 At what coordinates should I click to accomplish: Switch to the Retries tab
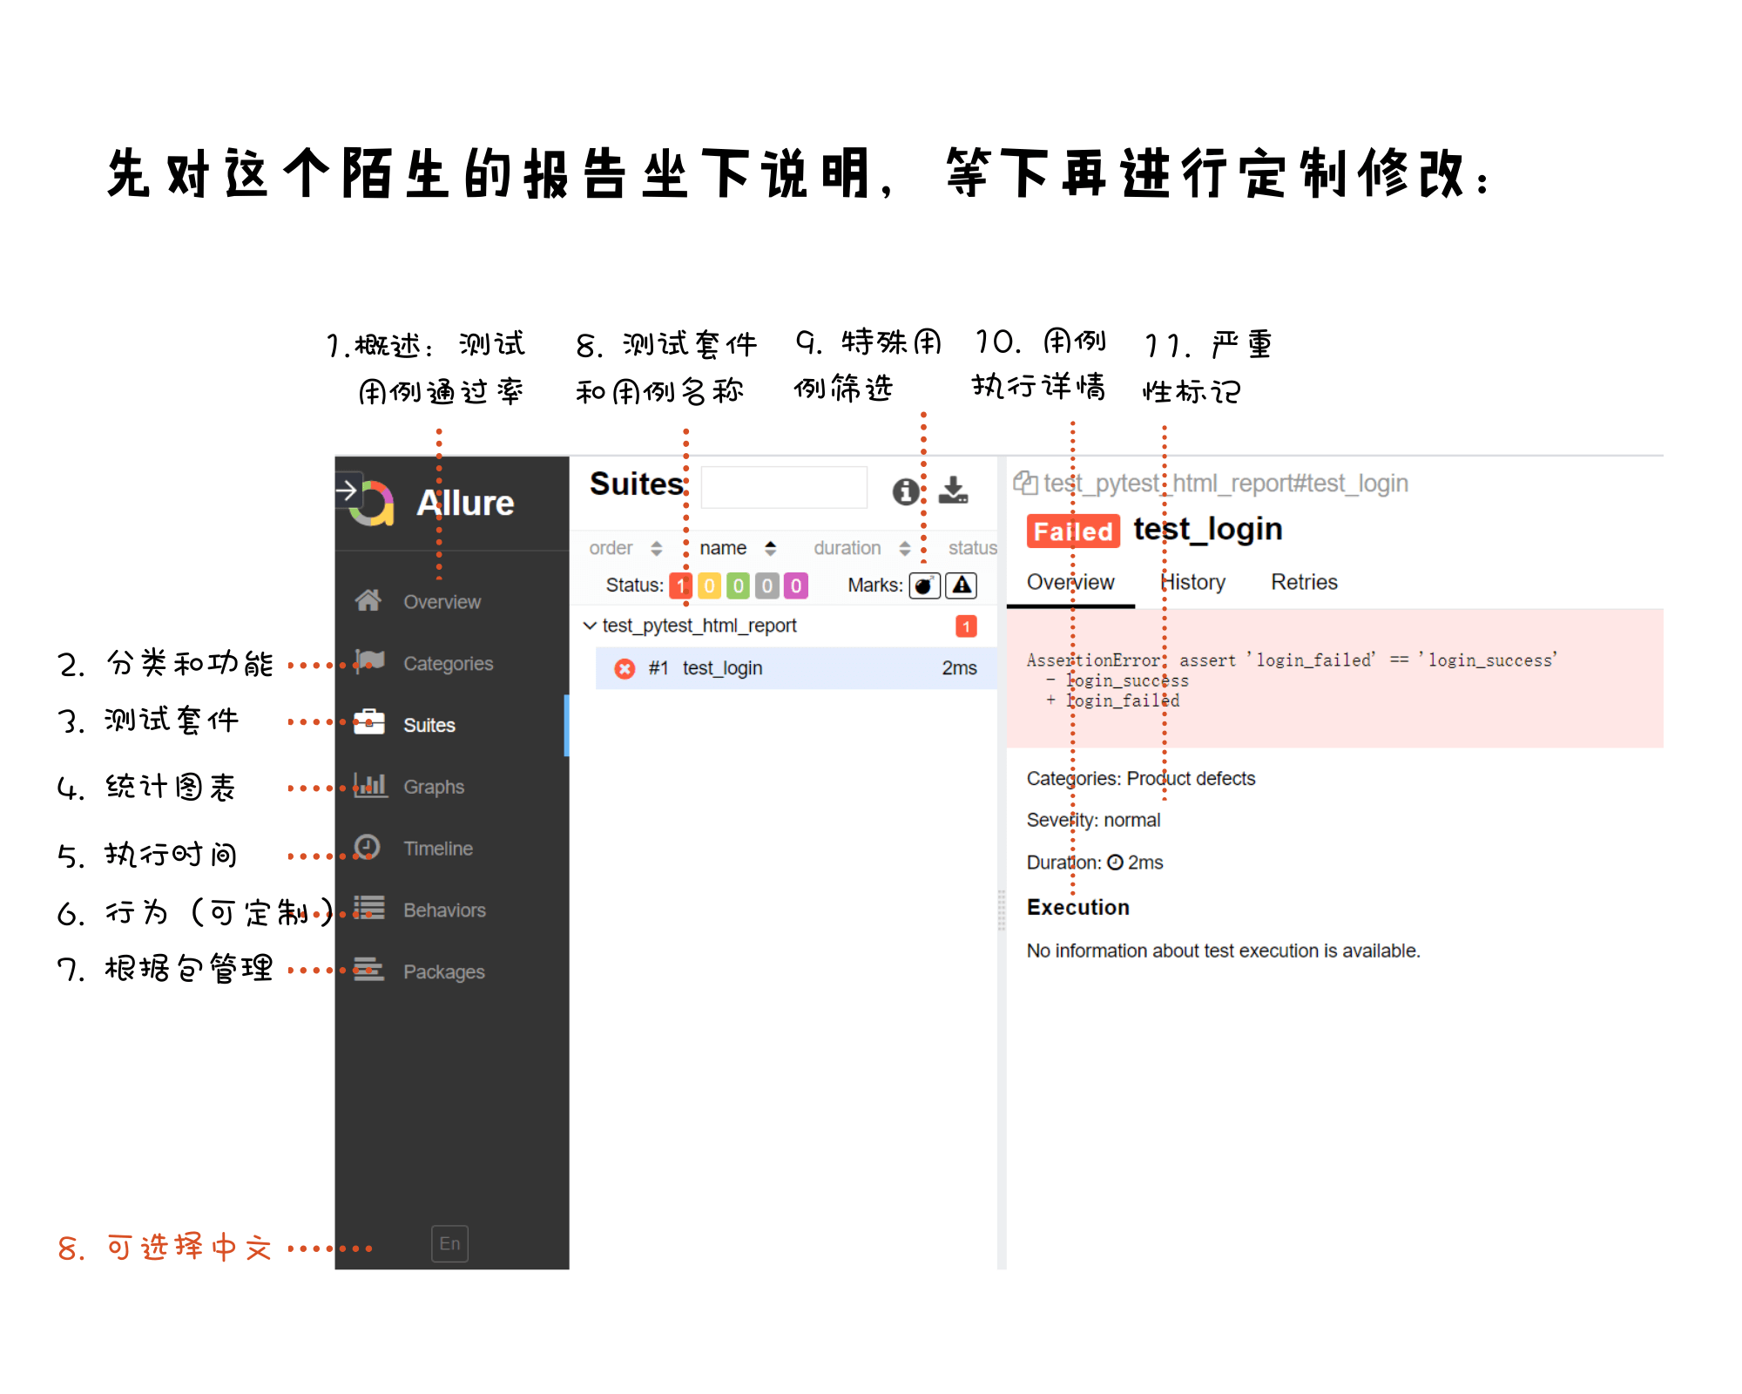[1304, 582]
